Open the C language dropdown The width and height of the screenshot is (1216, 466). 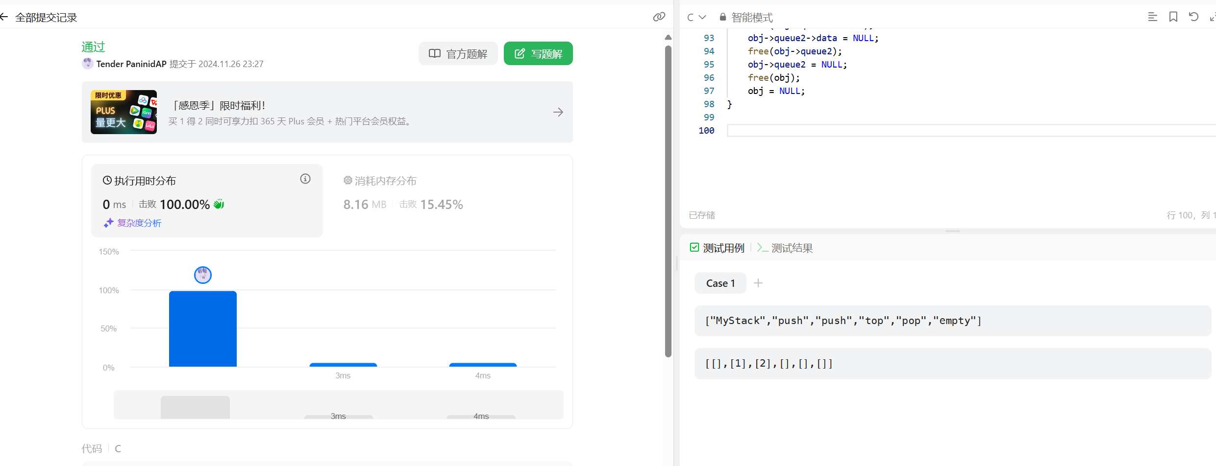[696, 17]
